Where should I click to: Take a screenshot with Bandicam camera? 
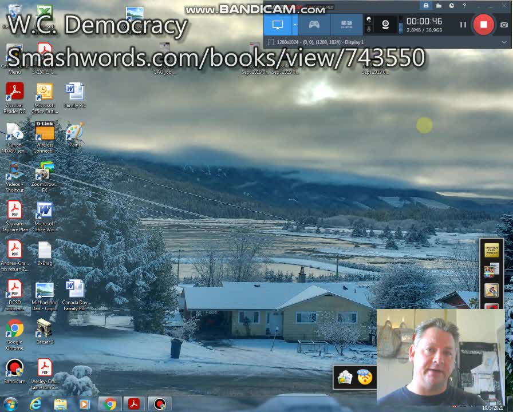pyautogui.click(x=504, y=25)
